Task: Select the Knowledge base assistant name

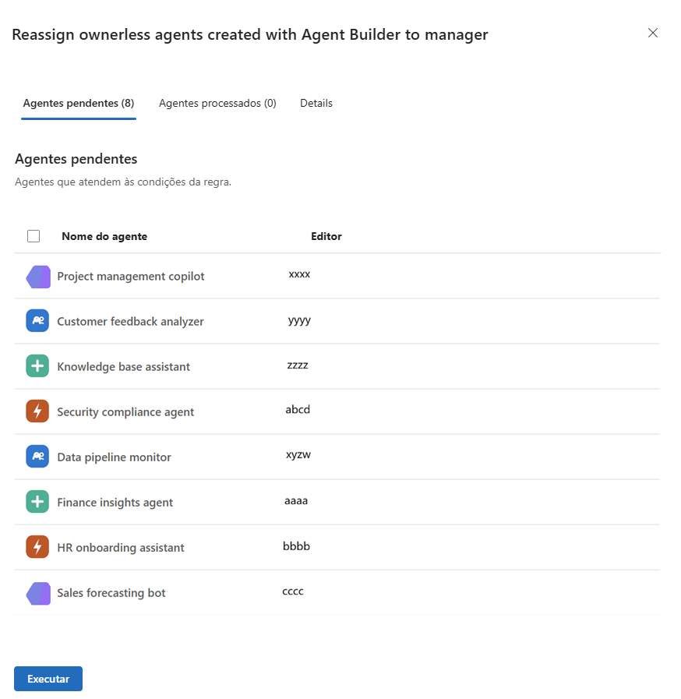Action: coord(123,366)
